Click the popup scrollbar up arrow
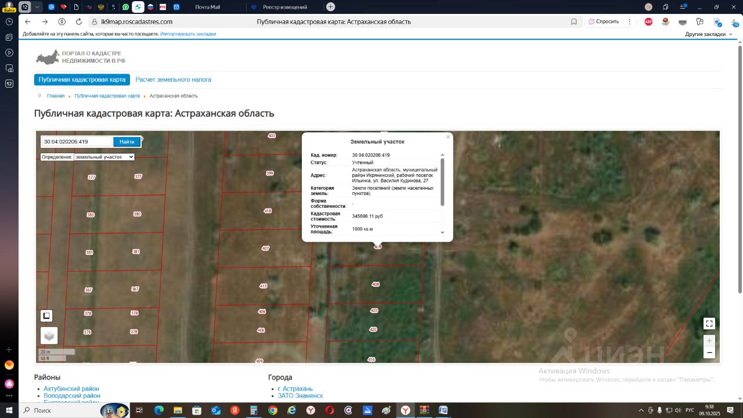Viewport: 743px width, 418px height. point(442,155)
